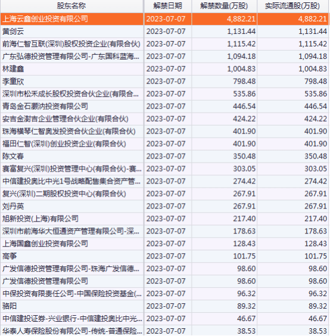Image resolution: width=330 pixels, height=336 pixels.
Task: Click the 101.75 解禁数量 cell
Action: (224, 256)
